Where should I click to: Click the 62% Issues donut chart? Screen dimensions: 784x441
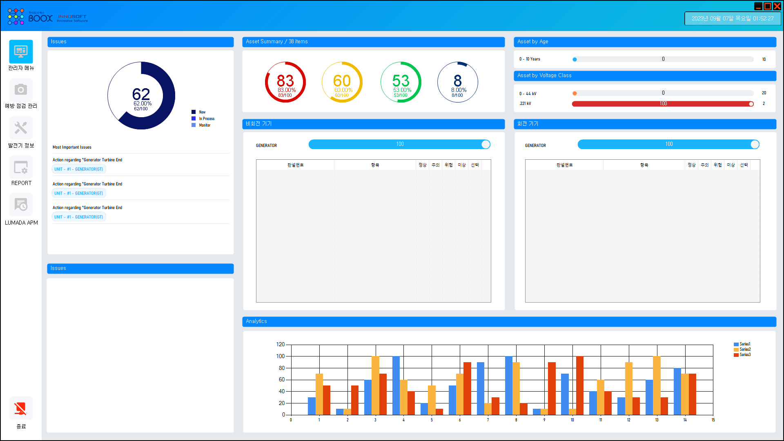coord(141,96)
